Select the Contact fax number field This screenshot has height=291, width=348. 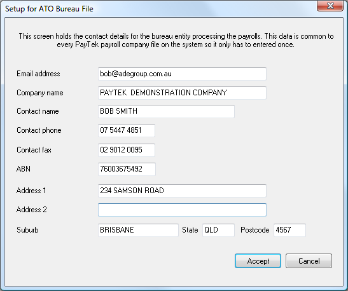[127, 150]
